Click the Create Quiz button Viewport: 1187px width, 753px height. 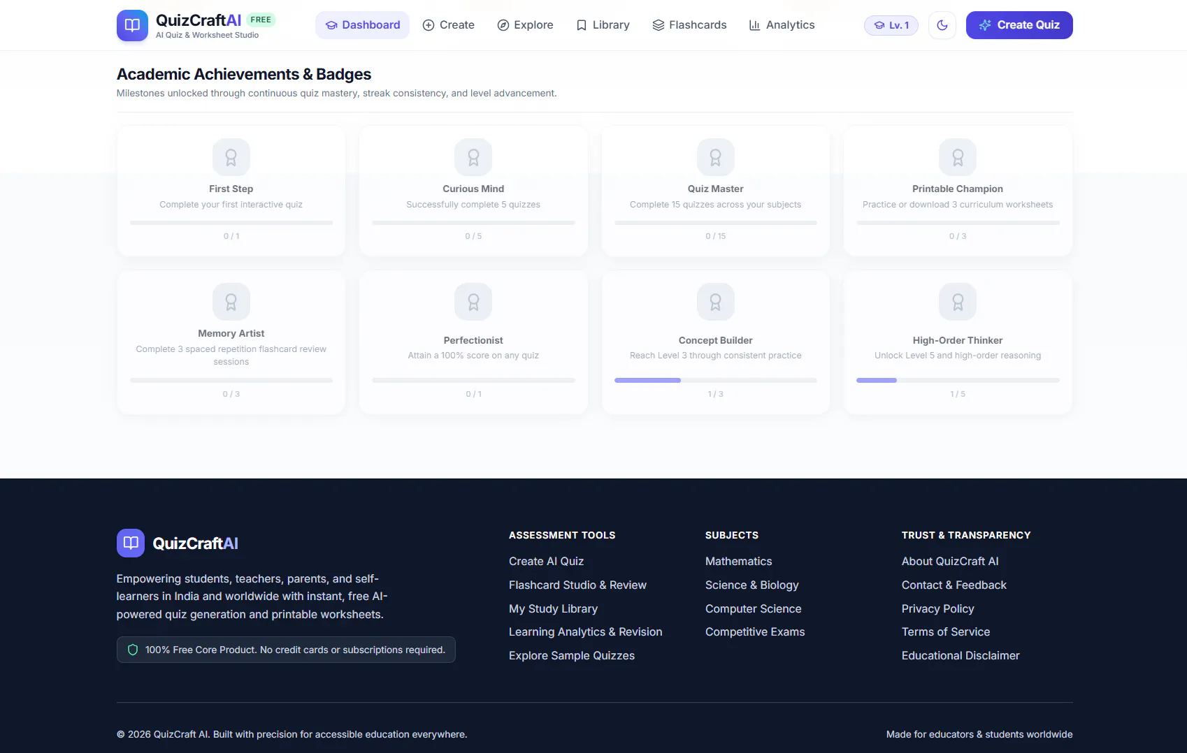[1019, 25]
